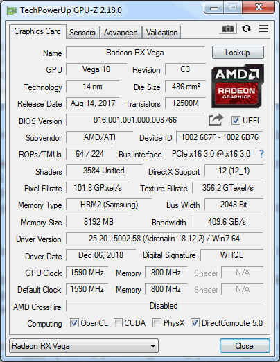Click the Close button at bottom
Viewport: 280px width, 362px height.
tap(245, 346)
